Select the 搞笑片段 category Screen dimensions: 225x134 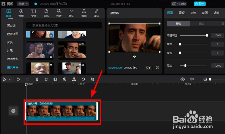[13, 67]
